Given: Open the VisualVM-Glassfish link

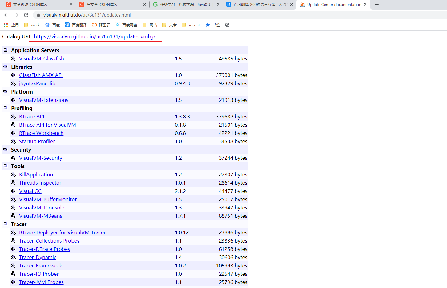Looking at the screenshot, I should tap(42, 59).
